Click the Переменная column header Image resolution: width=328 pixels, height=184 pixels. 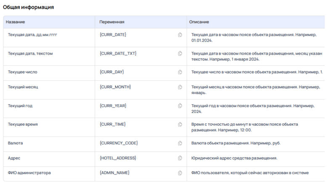tap(111, 22)
